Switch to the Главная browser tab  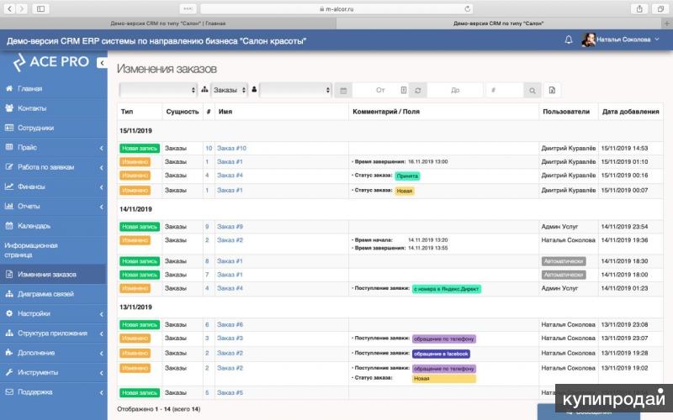[168, 24]
